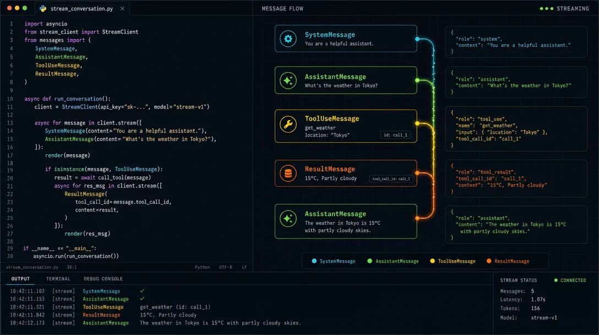Click the yellow ToolUseMessage legend dot
This screenshot has width=599, height=335.
[432, 261]
